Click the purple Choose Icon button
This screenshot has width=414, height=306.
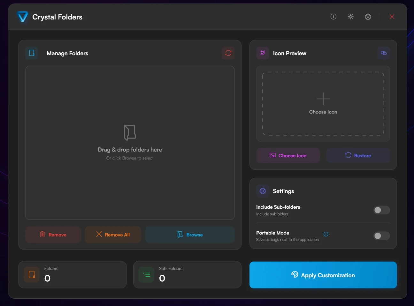tap(288, 155)
